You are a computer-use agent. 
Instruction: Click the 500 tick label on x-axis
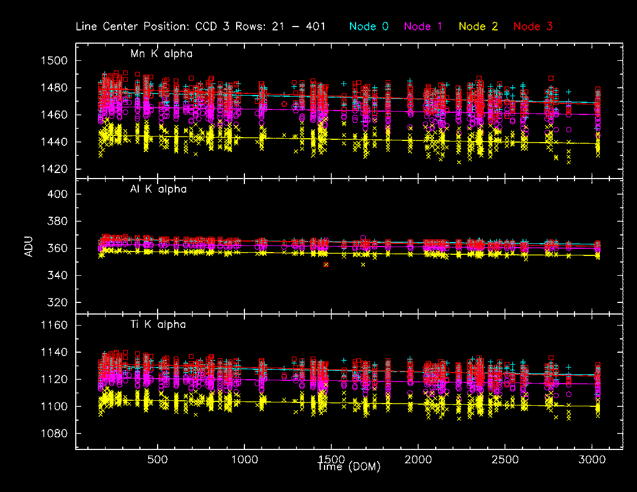click(158, 460)
